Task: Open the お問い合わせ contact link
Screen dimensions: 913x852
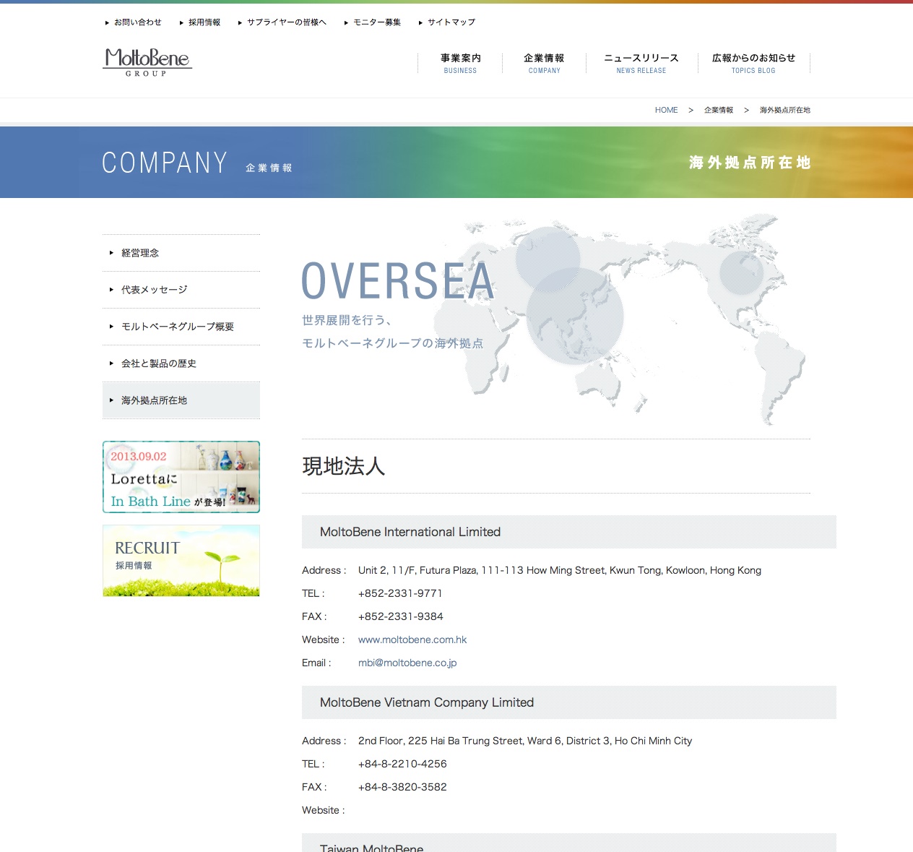Action: [137, 22]
